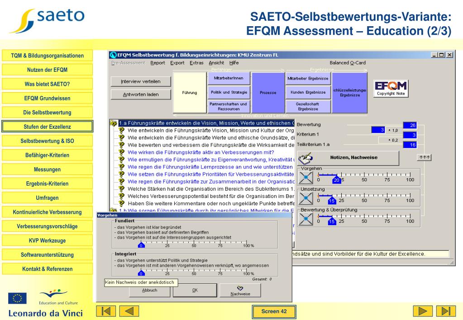Image resolution: width=463 pixels, height=320 pixels.
Task: Adjust Bewertung & Überprüfung slider handle
Action: click(332, 221)
